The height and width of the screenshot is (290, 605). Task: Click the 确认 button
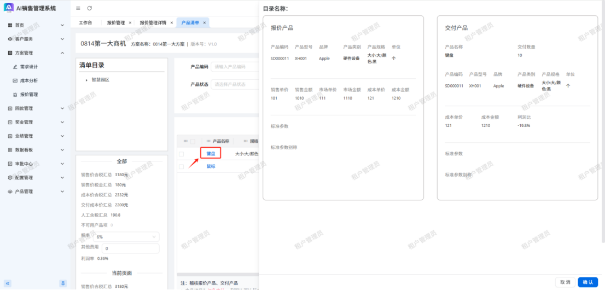coord(587,282)
